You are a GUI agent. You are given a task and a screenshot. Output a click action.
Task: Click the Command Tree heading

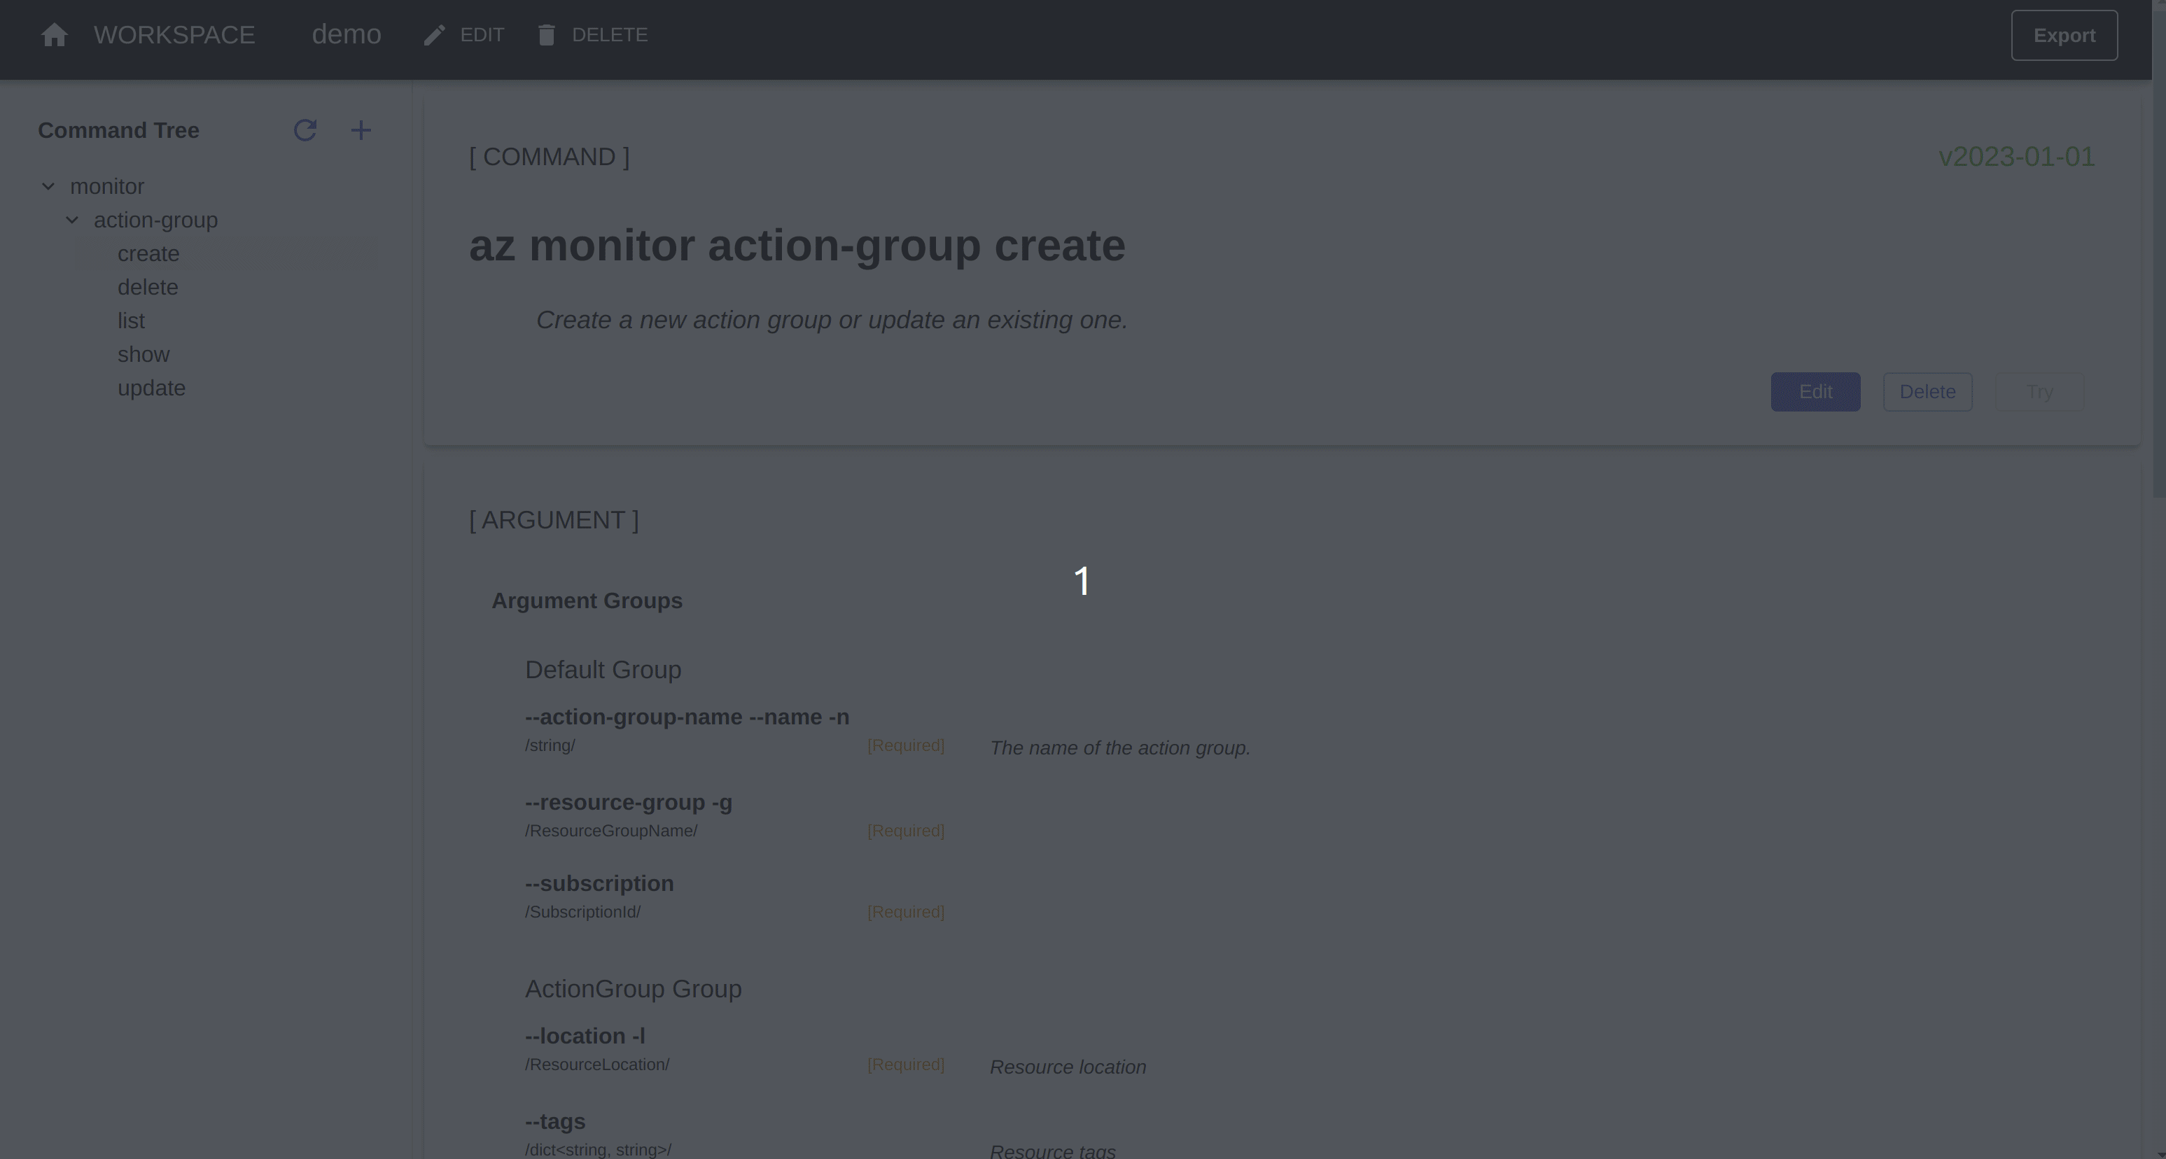pyautogui.click(x=118, y=130)
